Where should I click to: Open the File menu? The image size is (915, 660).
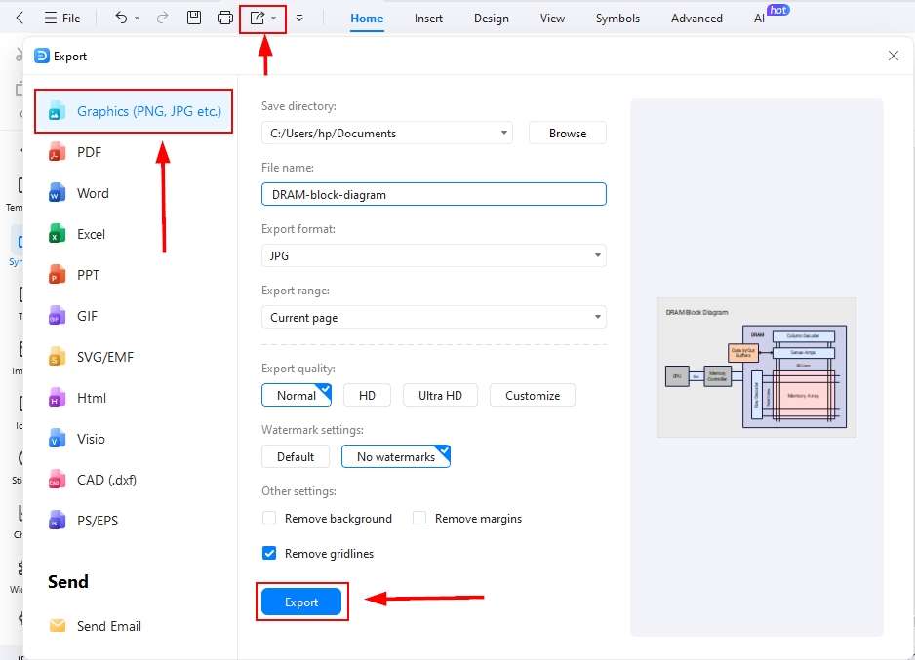pos(60,17)
